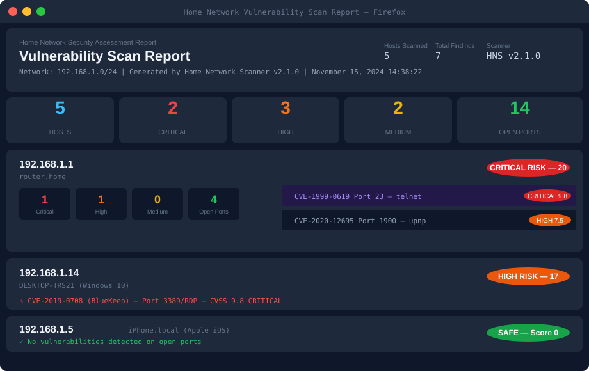Click the Vulnerability Scan Report heading
The height and width of the screenshot is (371, 589).
pyautogui.click(x=104, y=56)
